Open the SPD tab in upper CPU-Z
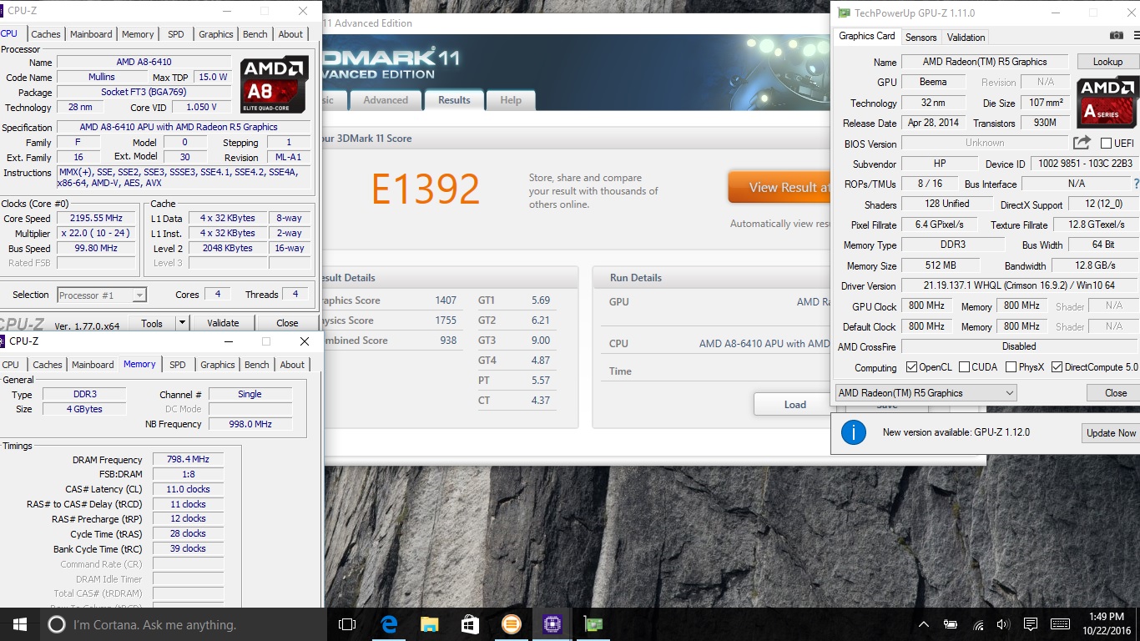 175,34
